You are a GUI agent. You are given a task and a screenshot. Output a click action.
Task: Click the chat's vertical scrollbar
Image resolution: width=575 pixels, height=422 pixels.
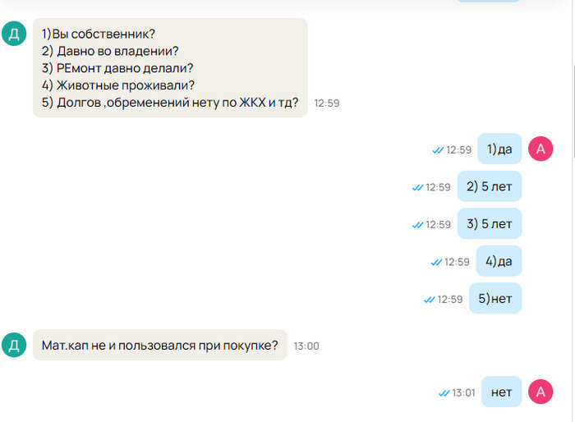[573, 110]
